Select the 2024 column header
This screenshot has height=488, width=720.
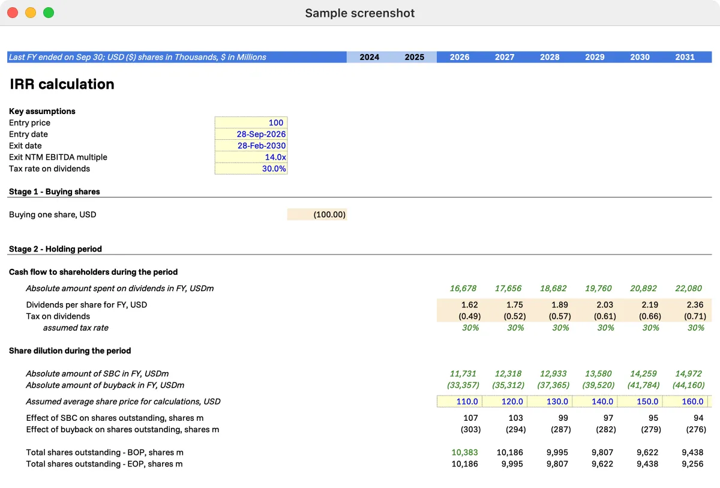tap(369, 57)
